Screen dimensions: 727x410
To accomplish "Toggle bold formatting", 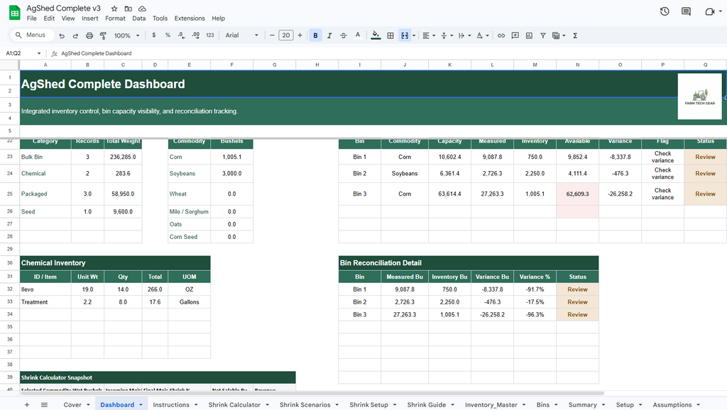I will [x=315, y=35].
